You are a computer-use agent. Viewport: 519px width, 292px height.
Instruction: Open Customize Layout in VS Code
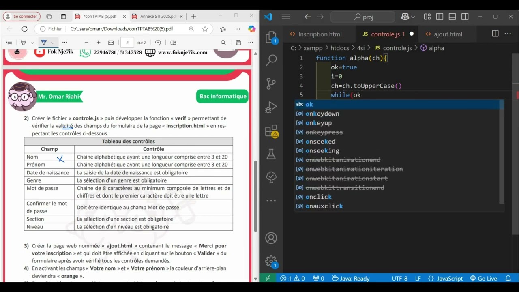427,17
